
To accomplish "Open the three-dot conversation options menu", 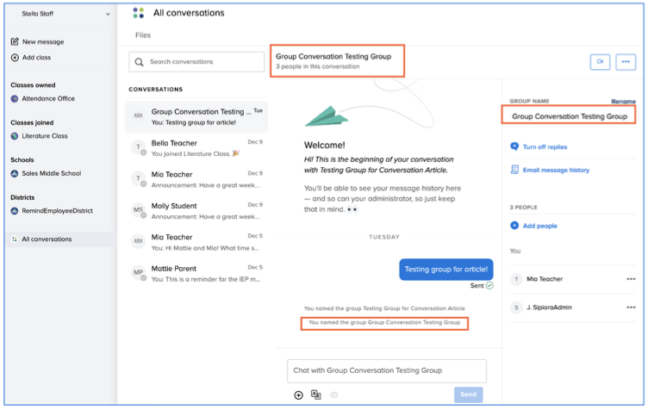I will pos(626,62).
